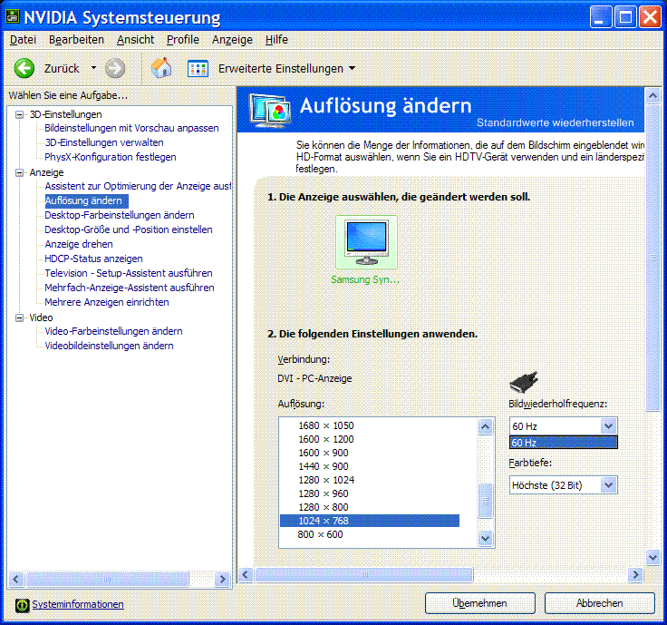Select Auflösung ändern in the tree

click(x=86, y=200)
